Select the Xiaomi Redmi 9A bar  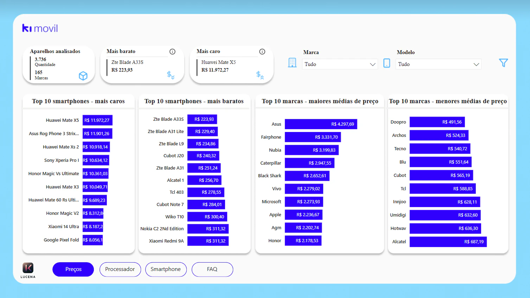(208, 241)
